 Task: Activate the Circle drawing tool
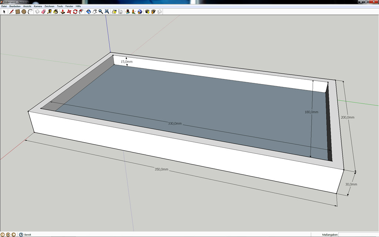[24, 11]
